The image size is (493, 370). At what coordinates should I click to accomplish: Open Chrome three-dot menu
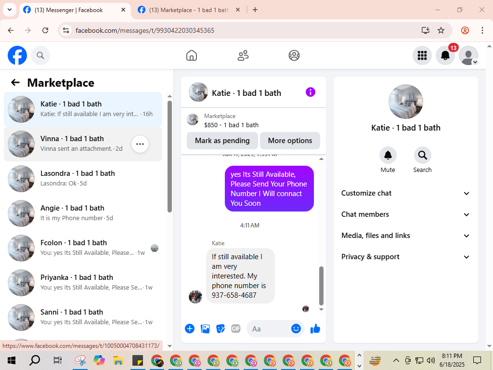click(482, 30)
